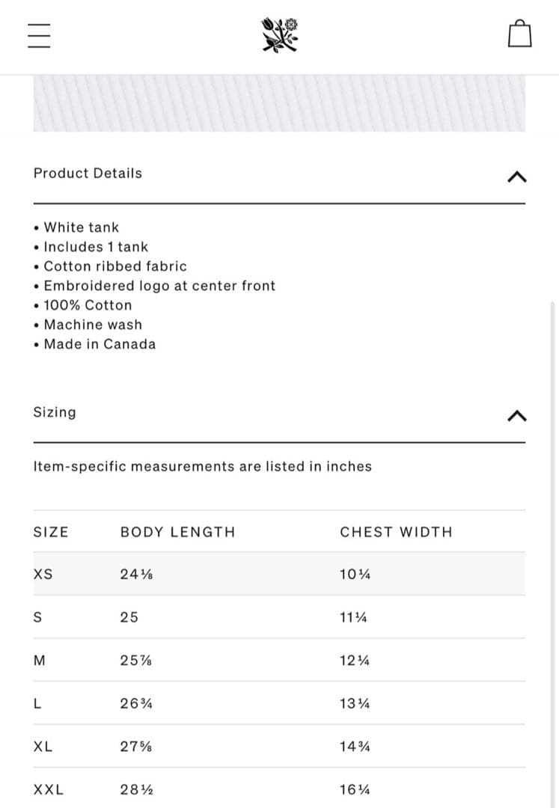Open the hamburger navigation menu
This screenshot has width=559, height=808.
coord(38,35)
